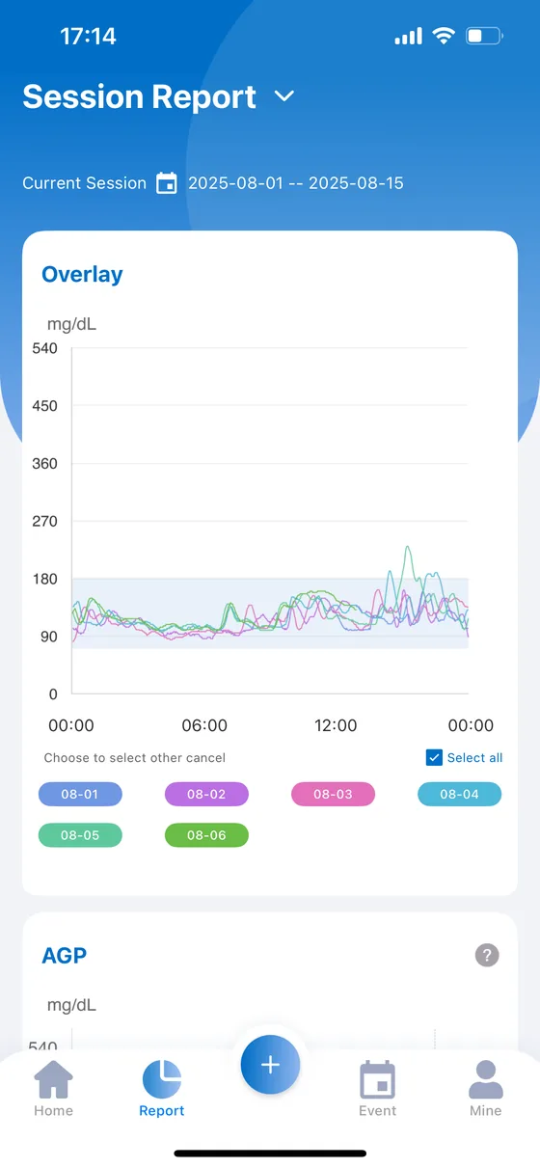The width and height of the screenshot is (540, 1168).
Task: Tap the AGP section heading
Action: pyautogui.click(x=64, y=956)
